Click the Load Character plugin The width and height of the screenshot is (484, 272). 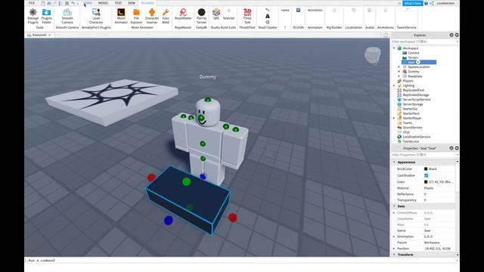point(96,16)
